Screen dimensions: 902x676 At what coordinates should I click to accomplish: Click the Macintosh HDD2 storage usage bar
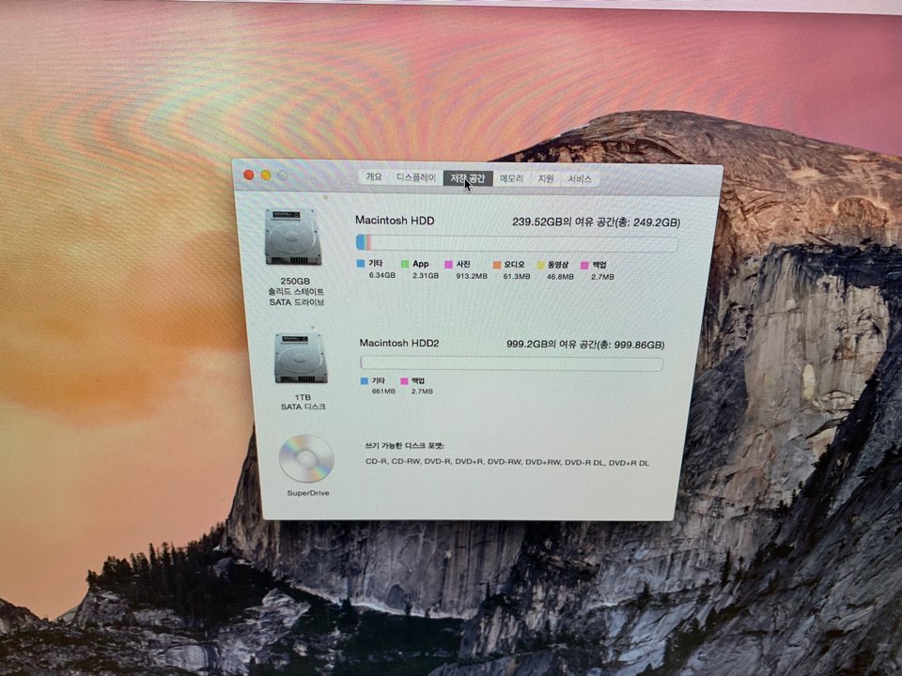(511, 364)
